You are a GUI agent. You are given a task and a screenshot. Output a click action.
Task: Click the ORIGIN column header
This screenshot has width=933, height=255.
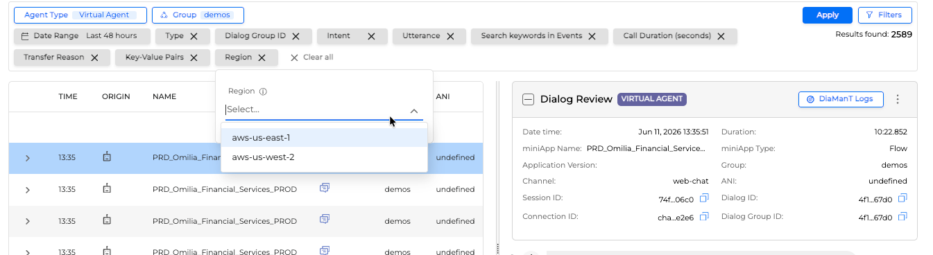(x=116, y=96)
